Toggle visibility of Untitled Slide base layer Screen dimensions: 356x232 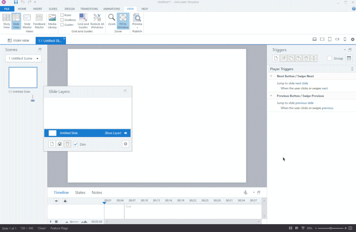tap(125, 133)
